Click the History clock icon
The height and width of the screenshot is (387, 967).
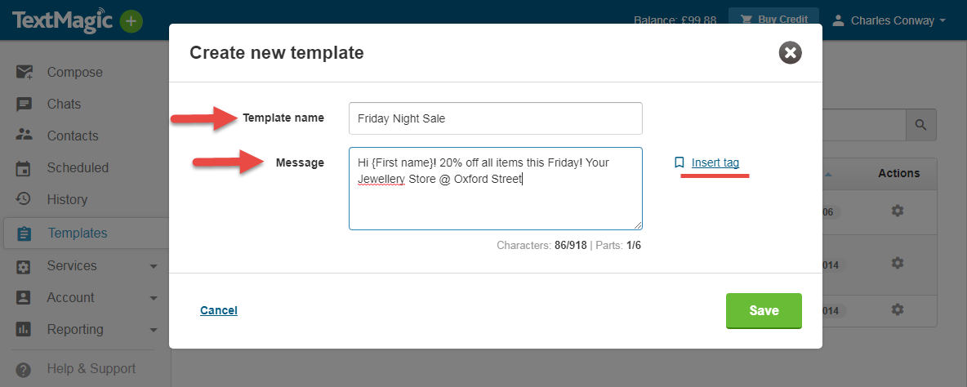(25, 199)
